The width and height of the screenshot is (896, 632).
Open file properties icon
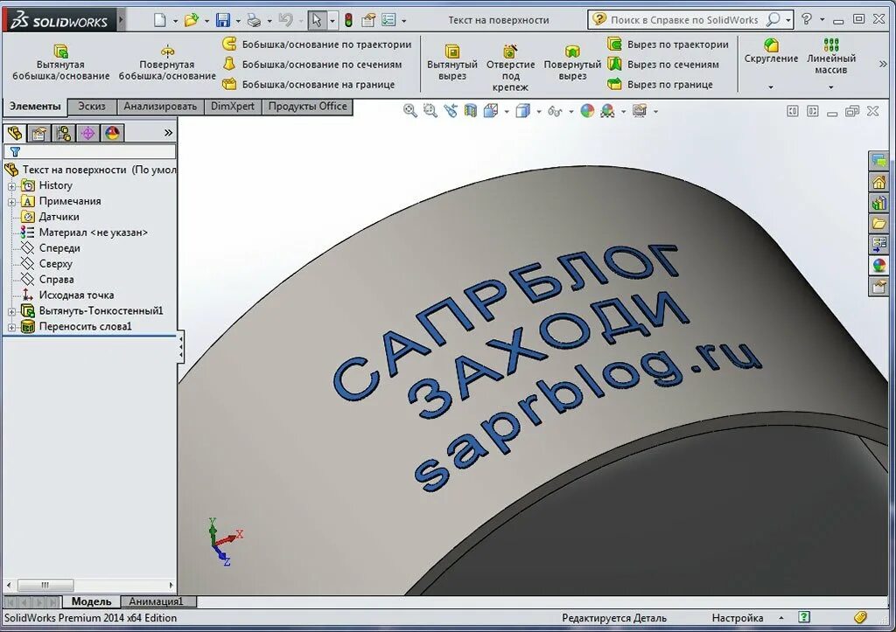point(368,21)
